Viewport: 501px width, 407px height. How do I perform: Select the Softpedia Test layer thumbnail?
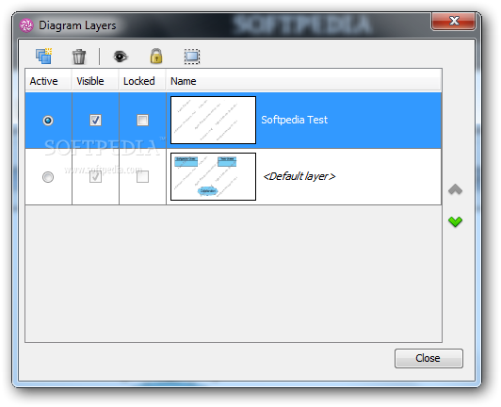tap(213, 121)
